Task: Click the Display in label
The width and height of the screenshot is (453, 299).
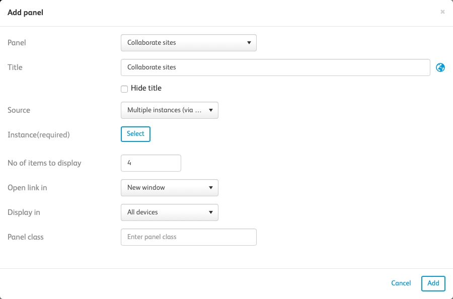Action: point(24,212)
